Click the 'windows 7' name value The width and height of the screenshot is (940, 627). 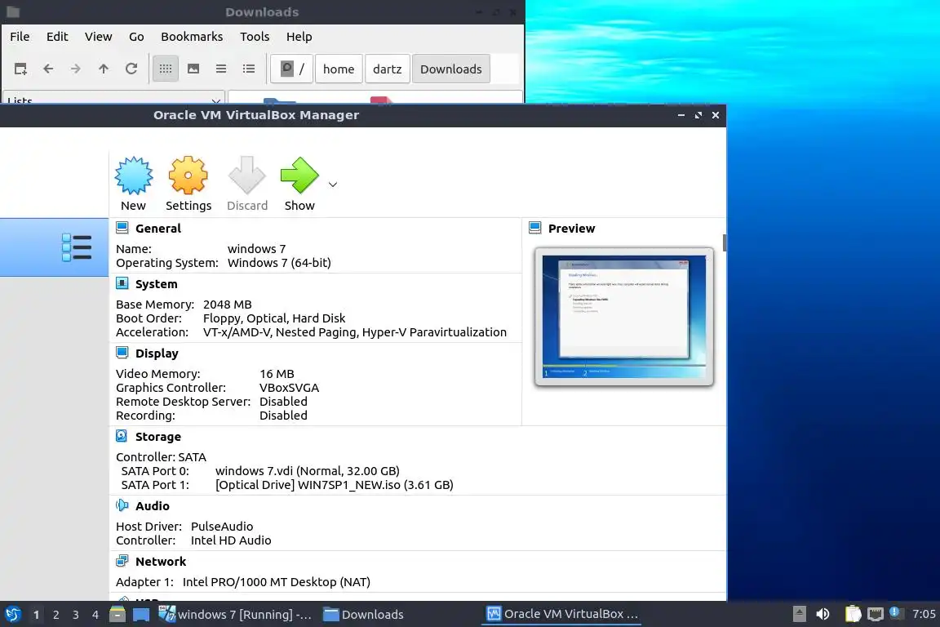click(x=256, y=248)
